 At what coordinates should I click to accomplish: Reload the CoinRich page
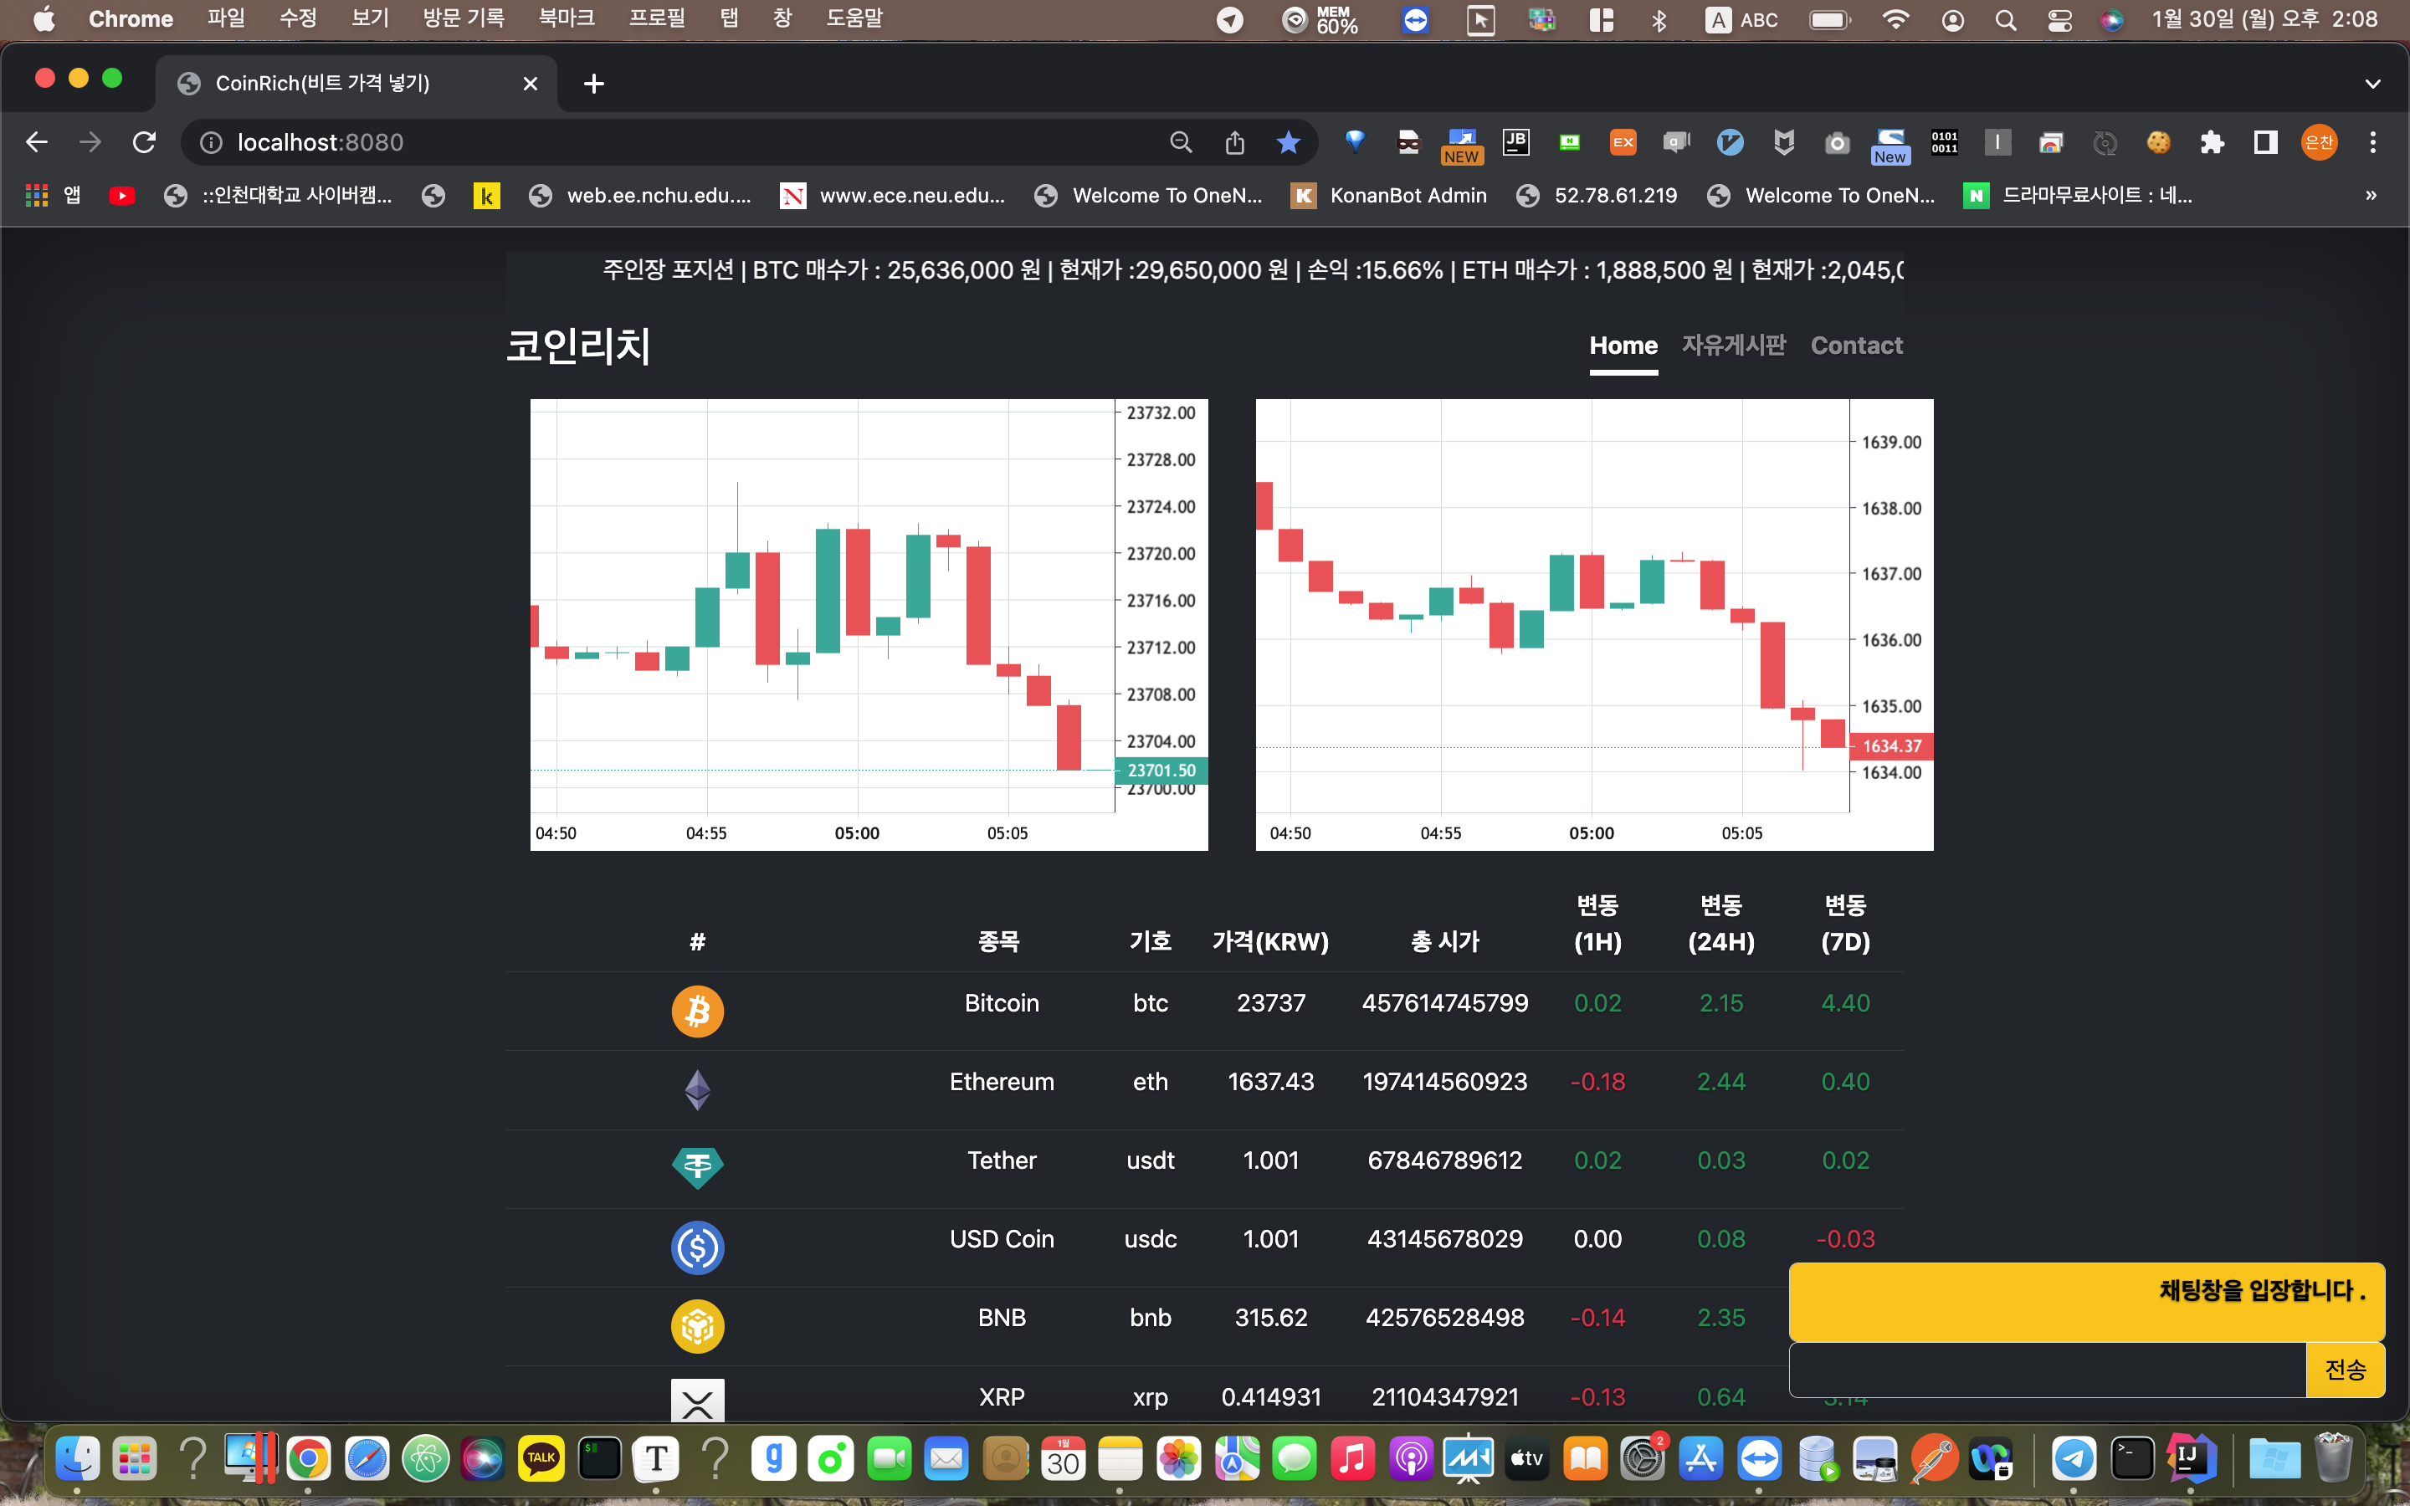point(145,141)
